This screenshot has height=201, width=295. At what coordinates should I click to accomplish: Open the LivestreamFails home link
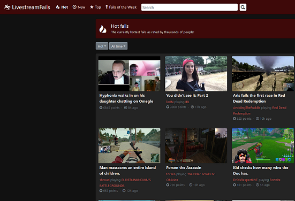pyautogui.click(x=27, y=7)
